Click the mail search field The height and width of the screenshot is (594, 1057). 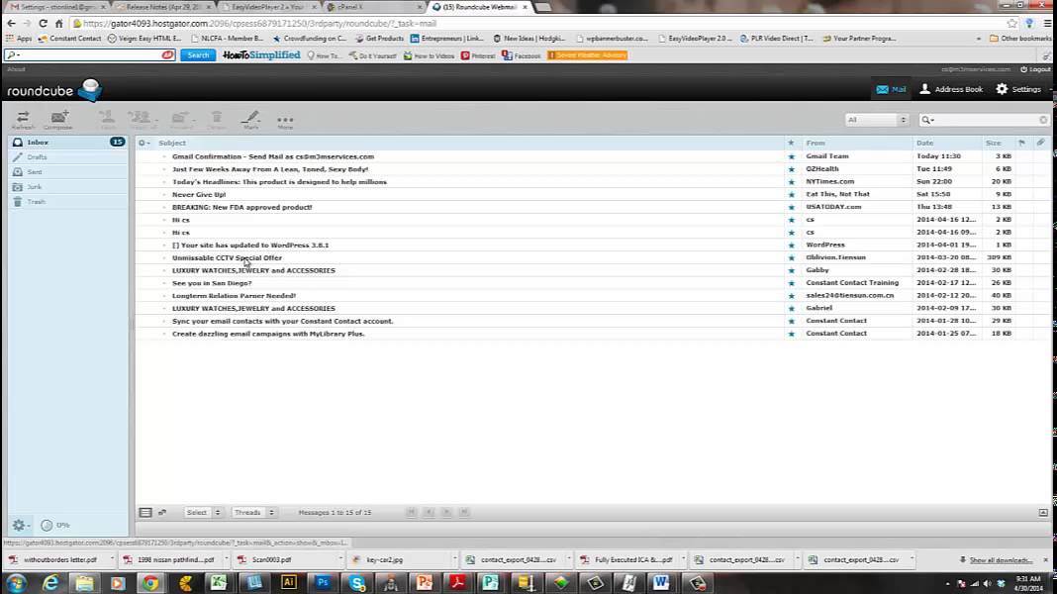984,120
